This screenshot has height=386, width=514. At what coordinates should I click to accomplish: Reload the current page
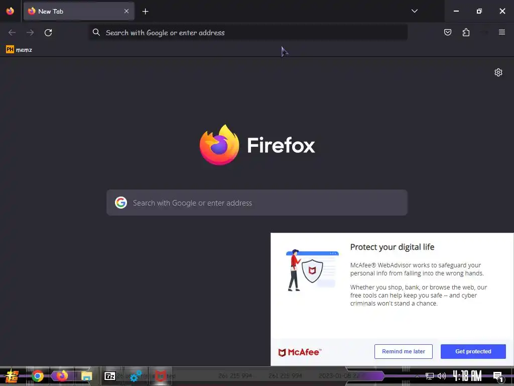click(x=48, y=33)
